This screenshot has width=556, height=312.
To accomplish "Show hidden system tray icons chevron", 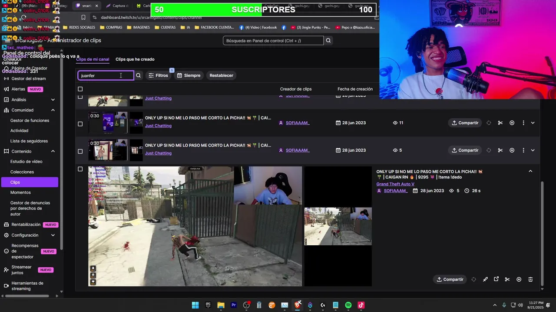I will pyautogui.click(x=495, y=305).
